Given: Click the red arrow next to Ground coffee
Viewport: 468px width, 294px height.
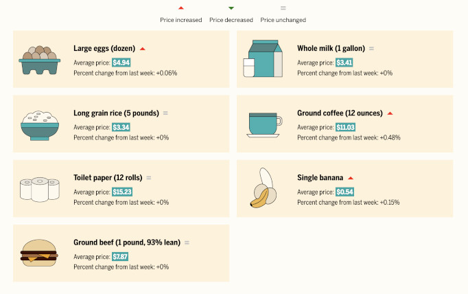Looking at the screenshot, I should pyautogui.click(x=390, y=113).
